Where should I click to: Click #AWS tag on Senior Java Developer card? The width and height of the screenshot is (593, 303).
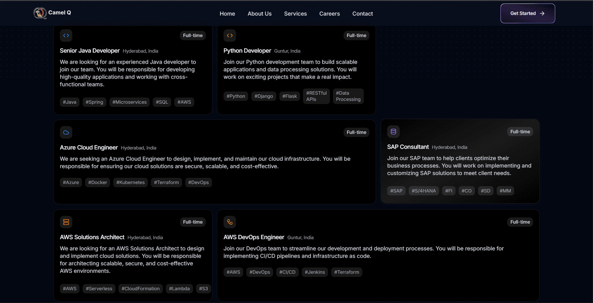coord(184,102)
